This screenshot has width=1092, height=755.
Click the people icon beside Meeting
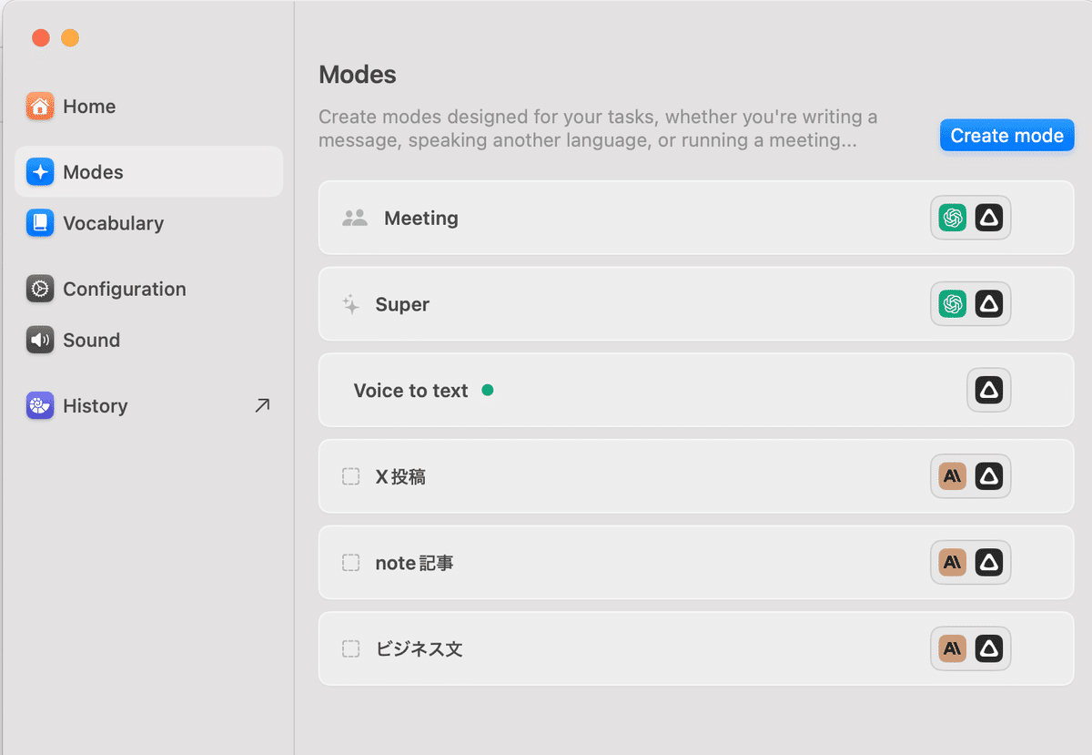point(354,219)
